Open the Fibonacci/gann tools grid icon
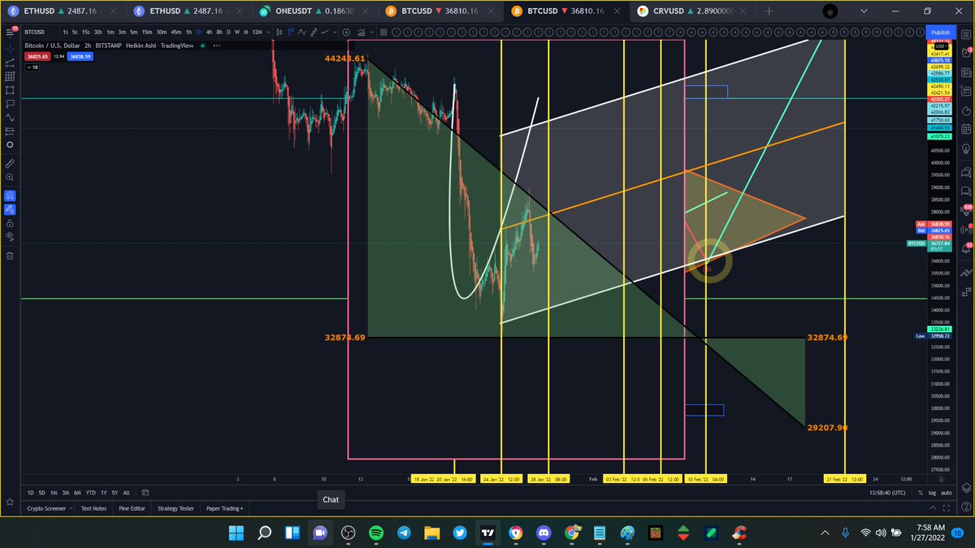The width and height of the screenshot is (975, 548). [10, 76]
